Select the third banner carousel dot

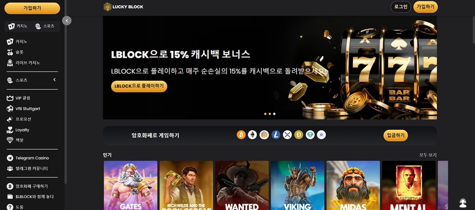[274, 114]
